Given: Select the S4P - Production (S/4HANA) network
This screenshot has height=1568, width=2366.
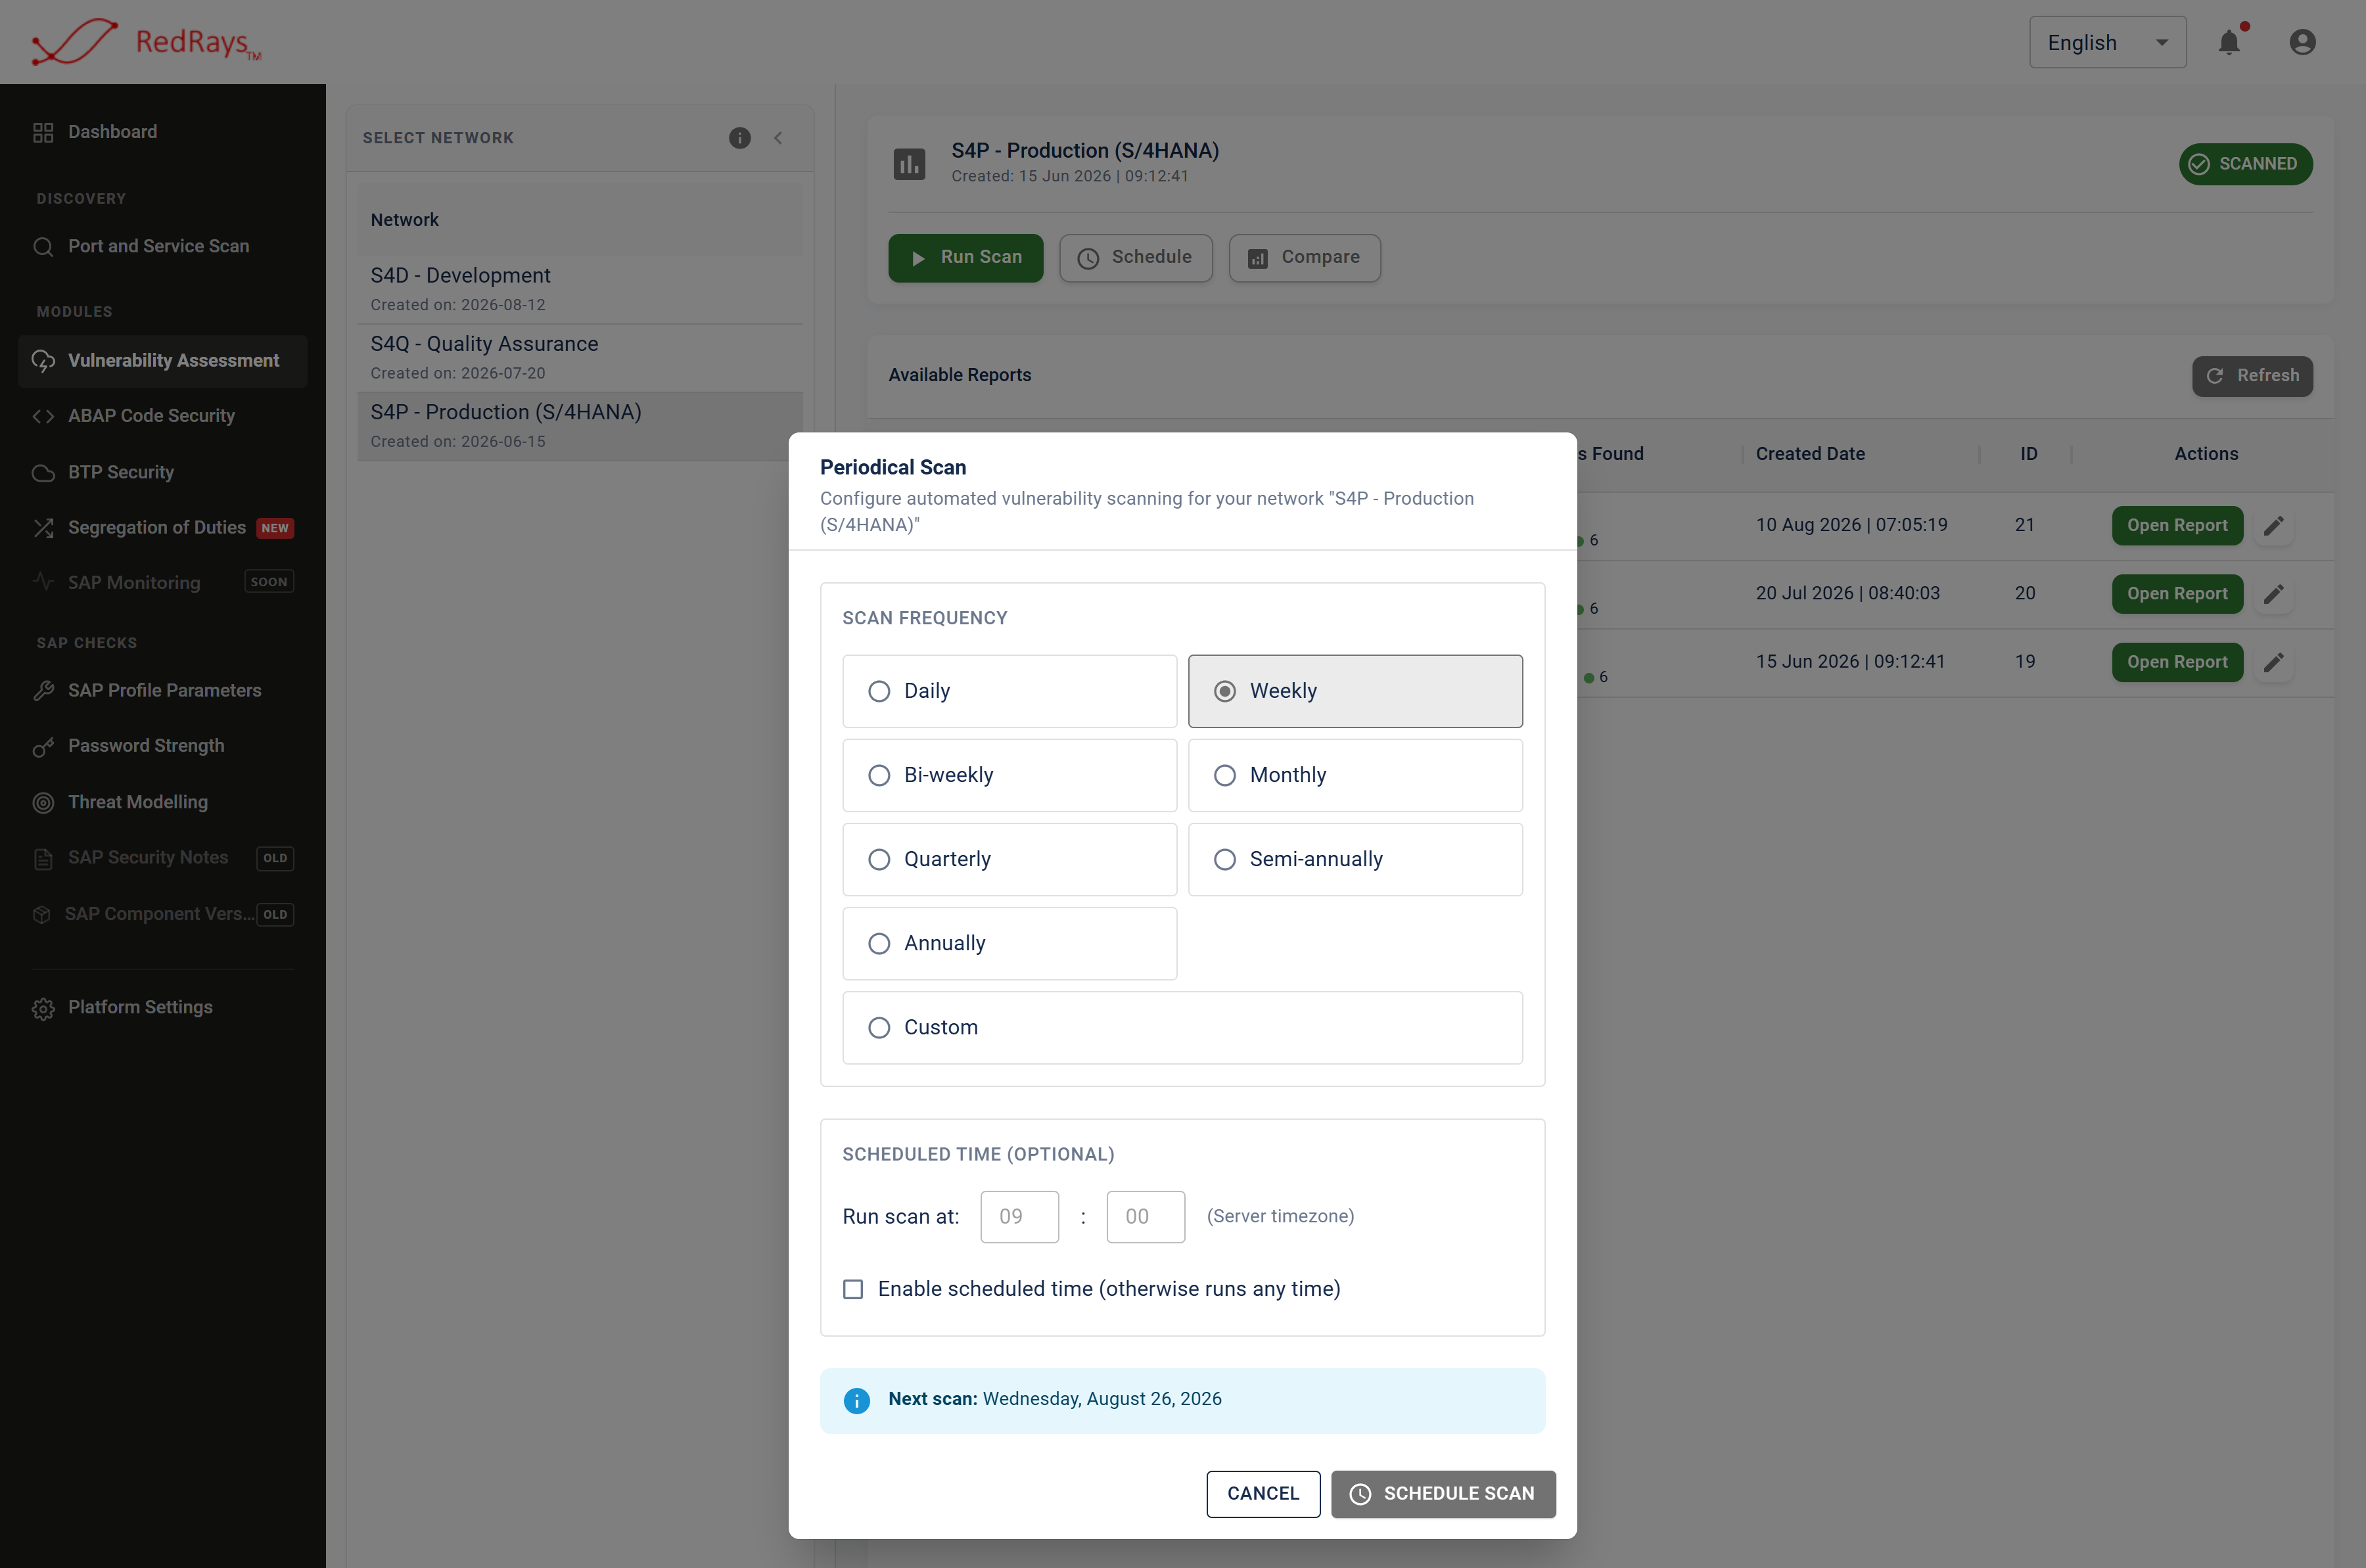Looking at the screenshot, I should (x=580, y=426).
